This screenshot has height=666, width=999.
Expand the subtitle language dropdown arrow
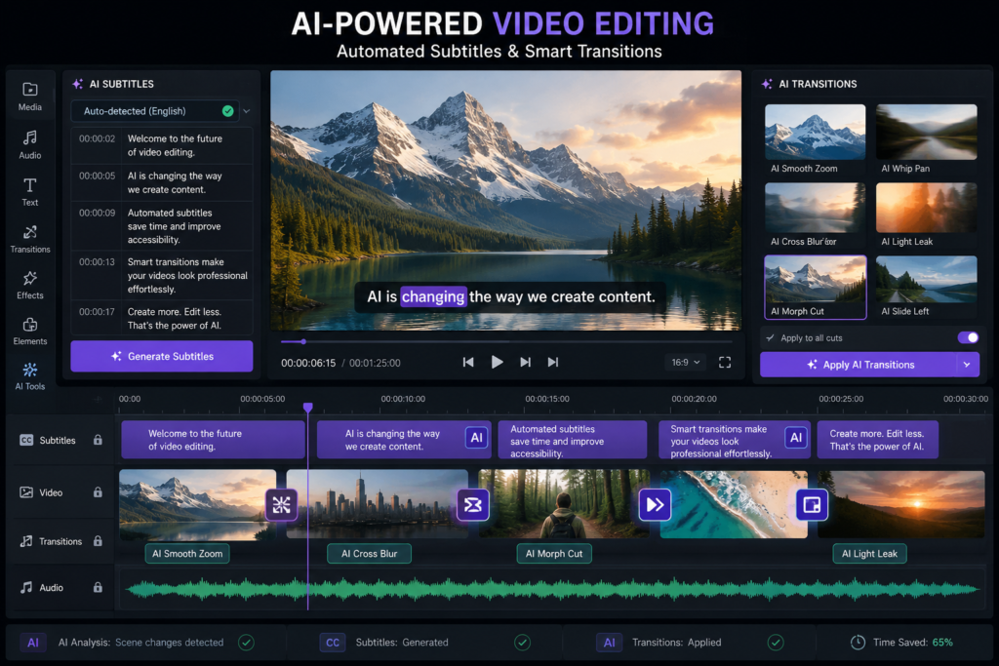247,111
